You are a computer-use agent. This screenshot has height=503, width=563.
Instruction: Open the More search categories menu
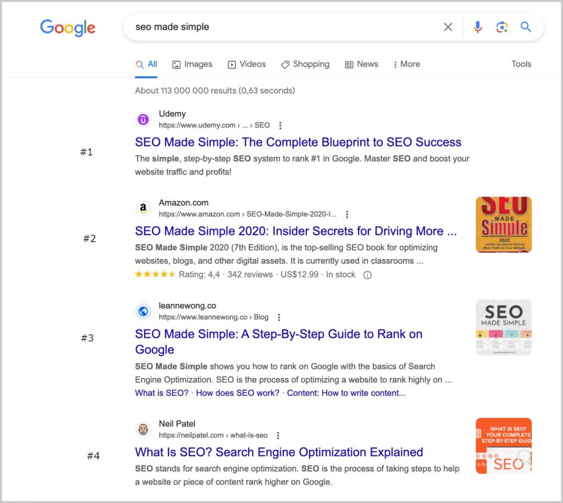406,64
